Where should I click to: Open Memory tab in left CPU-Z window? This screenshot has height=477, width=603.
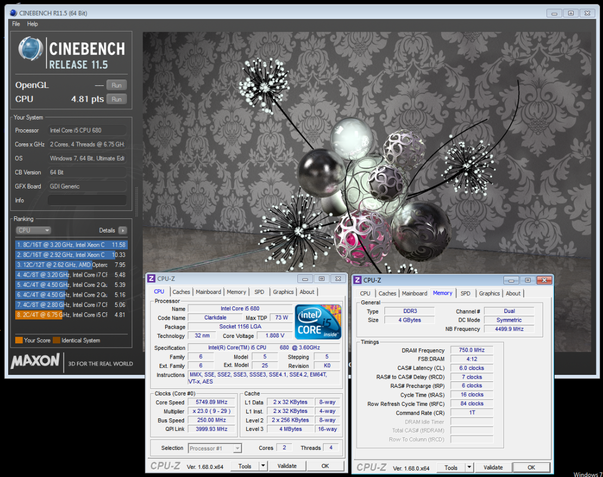236,292
